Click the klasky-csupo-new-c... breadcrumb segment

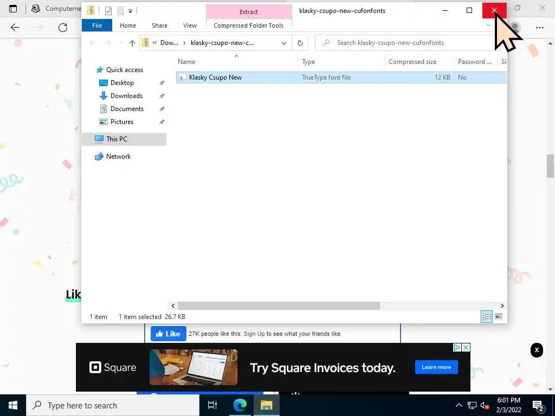pos(222,43)
